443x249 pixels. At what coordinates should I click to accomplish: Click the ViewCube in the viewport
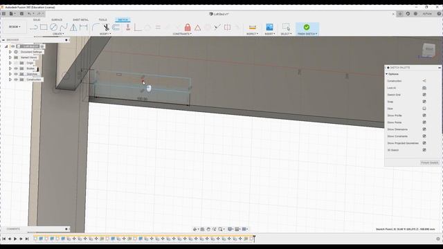(429, 50)
